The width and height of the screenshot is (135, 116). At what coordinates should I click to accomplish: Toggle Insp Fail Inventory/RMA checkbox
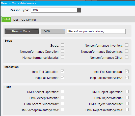[127, 77]
